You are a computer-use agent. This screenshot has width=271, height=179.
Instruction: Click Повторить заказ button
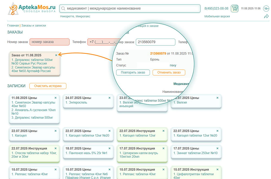point(133,72)
